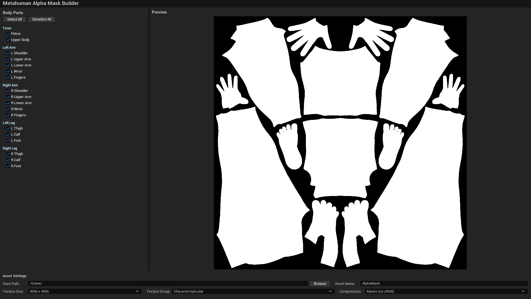Click the Preview panel label
The height and width of the screenshot is (299, 531).
pyautogui.click(x=159, y=12)
